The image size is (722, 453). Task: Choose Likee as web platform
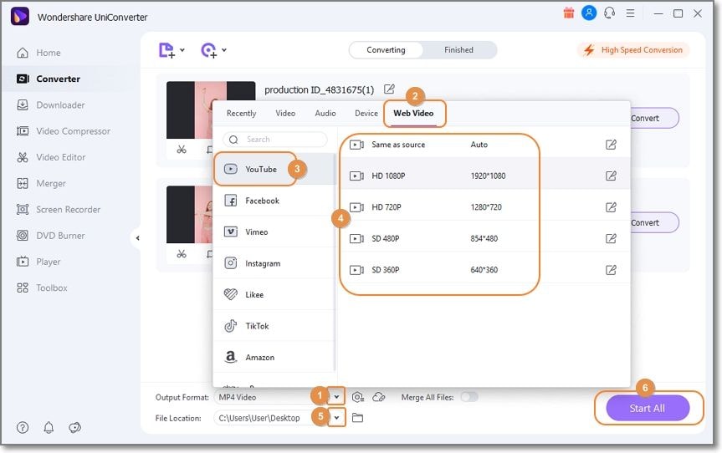click(x=274, y=295)
